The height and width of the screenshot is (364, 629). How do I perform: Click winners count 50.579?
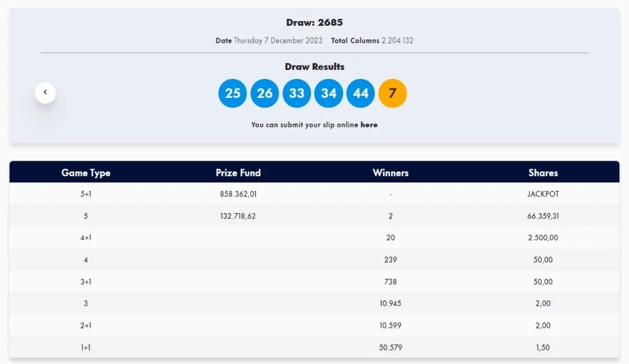coord(390,347)
